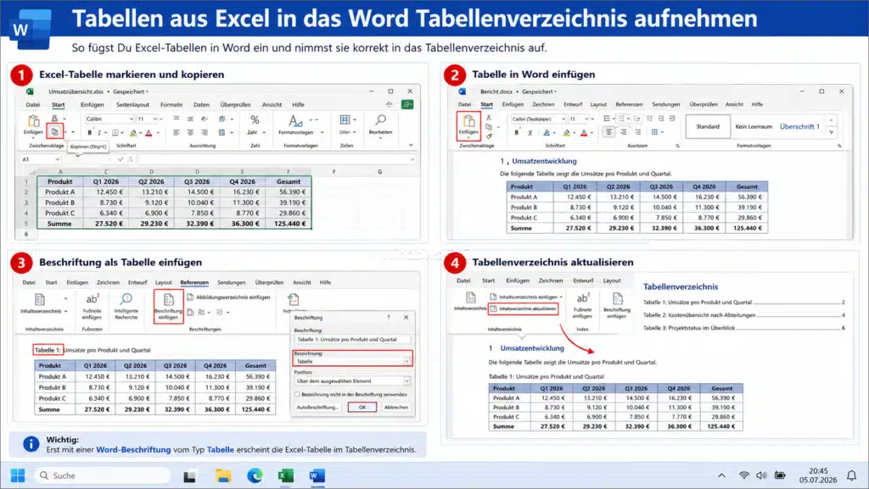The image size is (869, 489).
Task: Open Zeichnen tab in Bericht.docx window
Action: (543, 104)
